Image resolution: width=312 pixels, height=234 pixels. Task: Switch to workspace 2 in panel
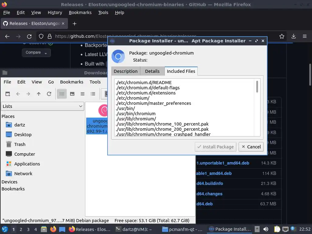(x=21, y=229)
